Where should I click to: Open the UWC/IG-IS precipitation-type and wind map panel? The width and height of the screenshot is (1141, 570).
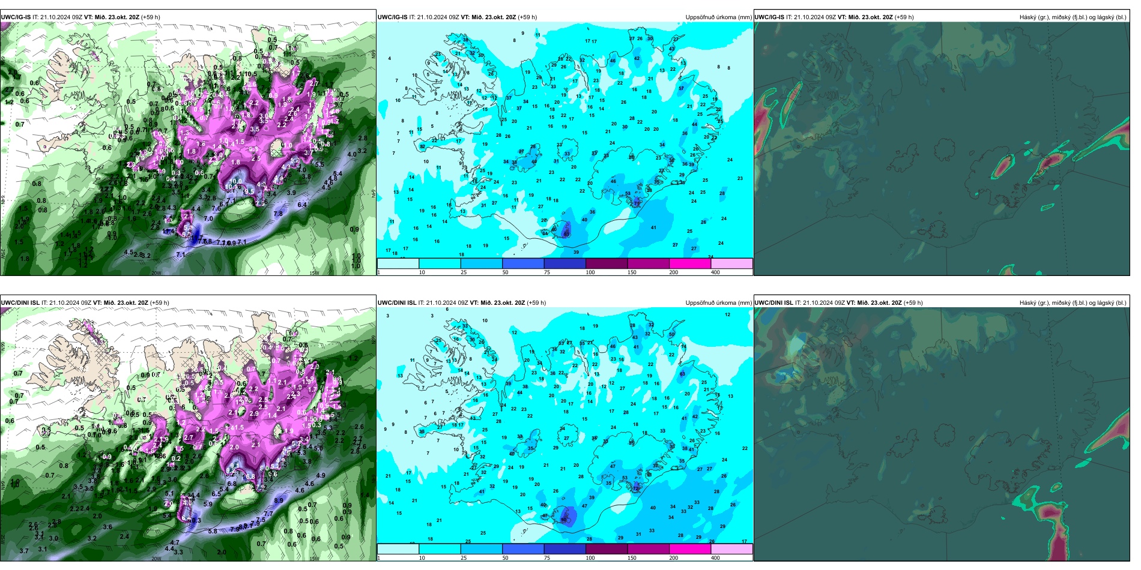coord(188,149)
